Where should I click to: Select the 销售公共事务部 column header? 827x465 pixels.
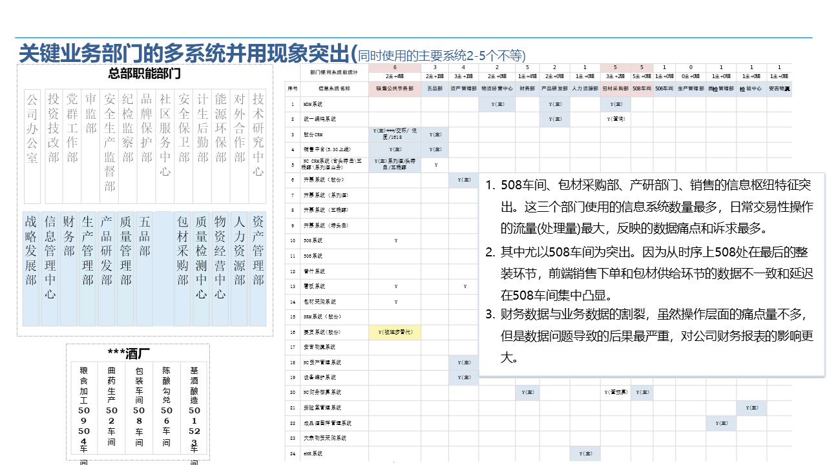pos(395,88)
